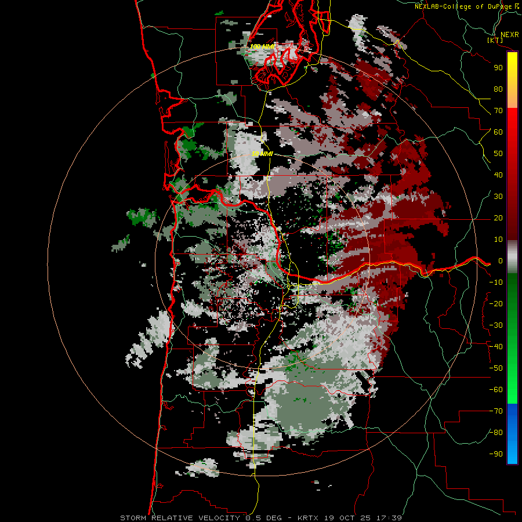This screenshot has width=522, height=522.
Task: Click the 20 value on the velocity scale
Action: click(498, 218)
